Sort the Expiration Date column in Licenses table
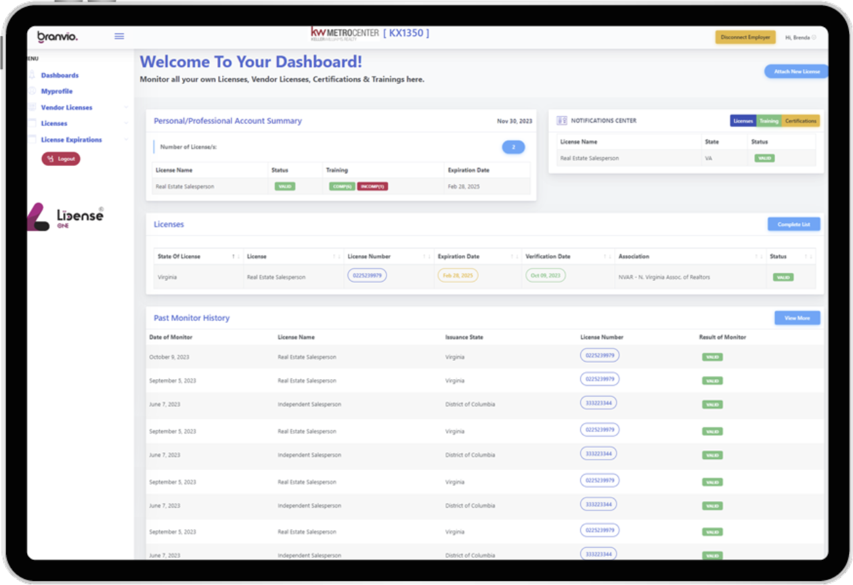853x585 pixels. [515, 257]
